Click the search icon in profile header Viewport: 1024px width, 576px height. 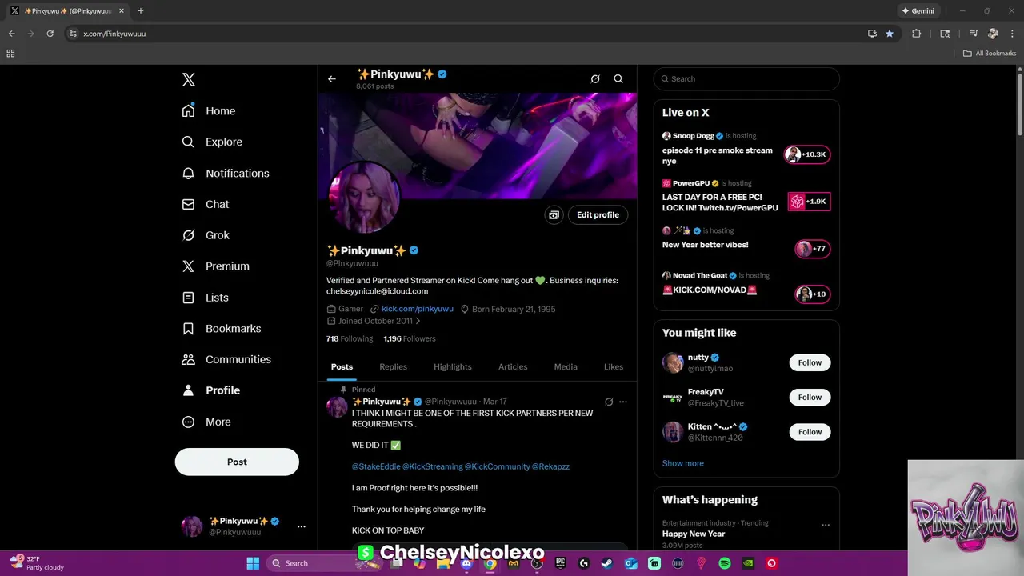click(x=618, y=79)
